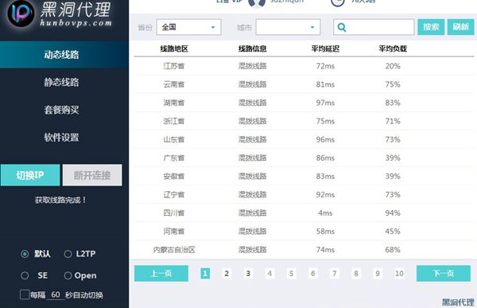Go to page 6
The width and height of the screenshot is (477, 308).
(312, 273)
